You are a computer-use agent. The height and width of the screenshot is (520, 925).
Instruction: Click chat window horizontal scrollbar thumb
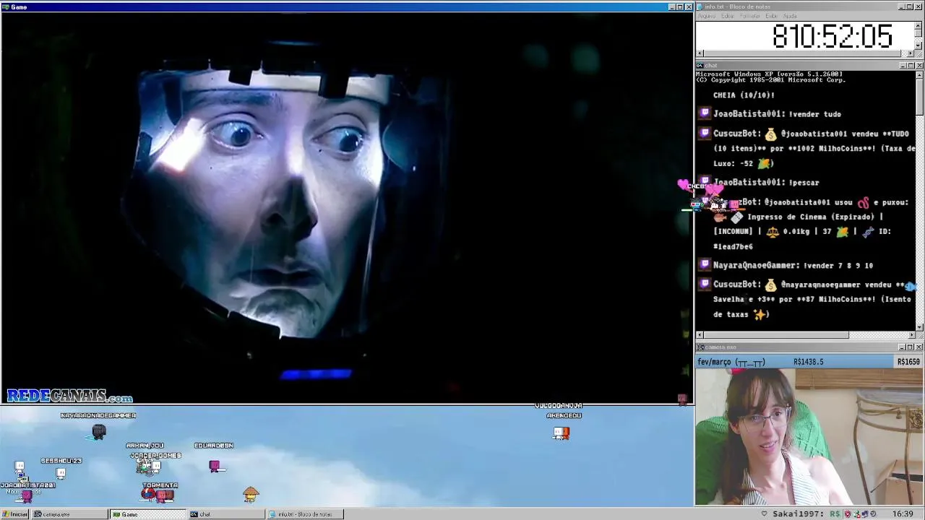776,335
